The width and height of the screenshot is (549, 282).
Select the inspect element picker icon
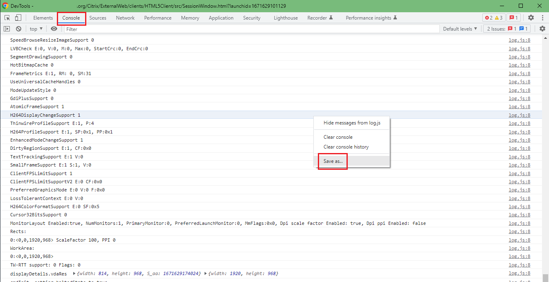(7, 18)
